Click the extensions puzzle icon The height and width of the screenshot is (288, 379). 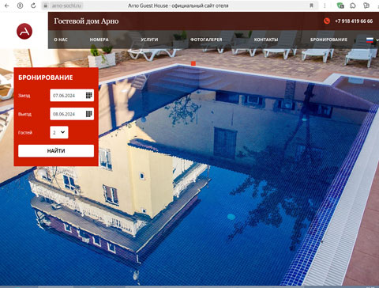click(x=353, y=6)
